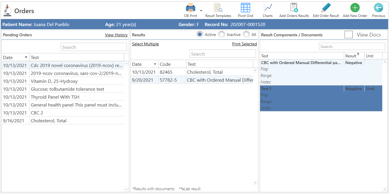Open the OB Print dropdown arrow
Image resolution: width=389 pixels, height=194 pixels.
201,11
